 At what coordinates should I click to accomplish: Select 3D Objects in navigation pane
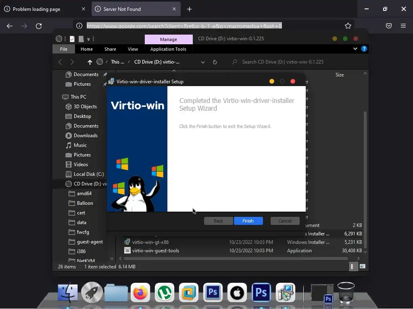(85, 107)
